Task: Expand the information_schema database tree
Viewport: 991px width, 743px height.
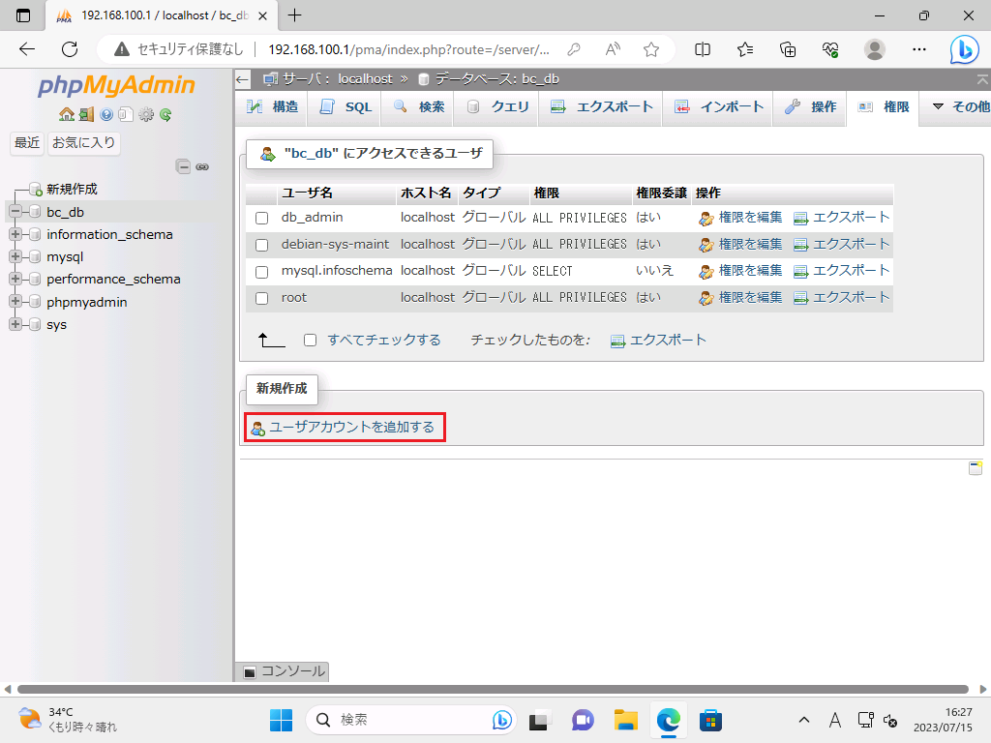Action: [x=15, y=234]
